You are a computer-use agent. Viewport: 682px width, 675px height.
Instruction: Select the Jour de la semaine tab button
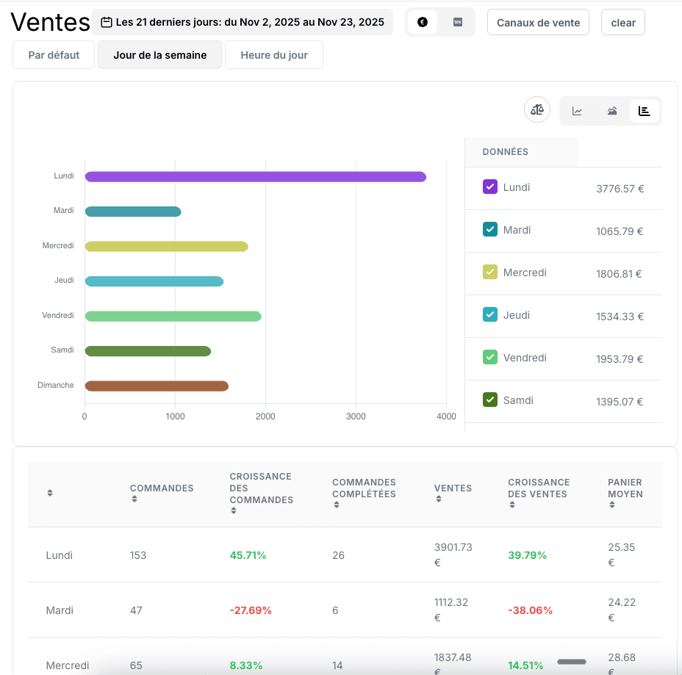159,55
